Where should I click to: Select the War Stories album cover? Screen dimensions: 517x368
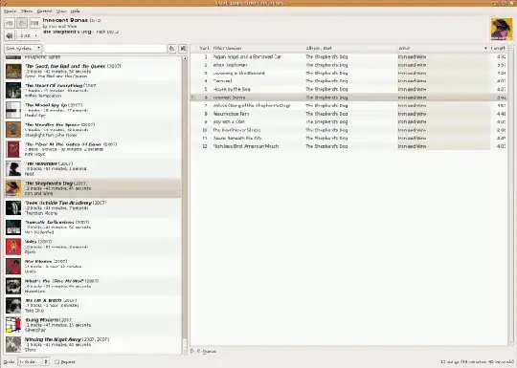13,267
